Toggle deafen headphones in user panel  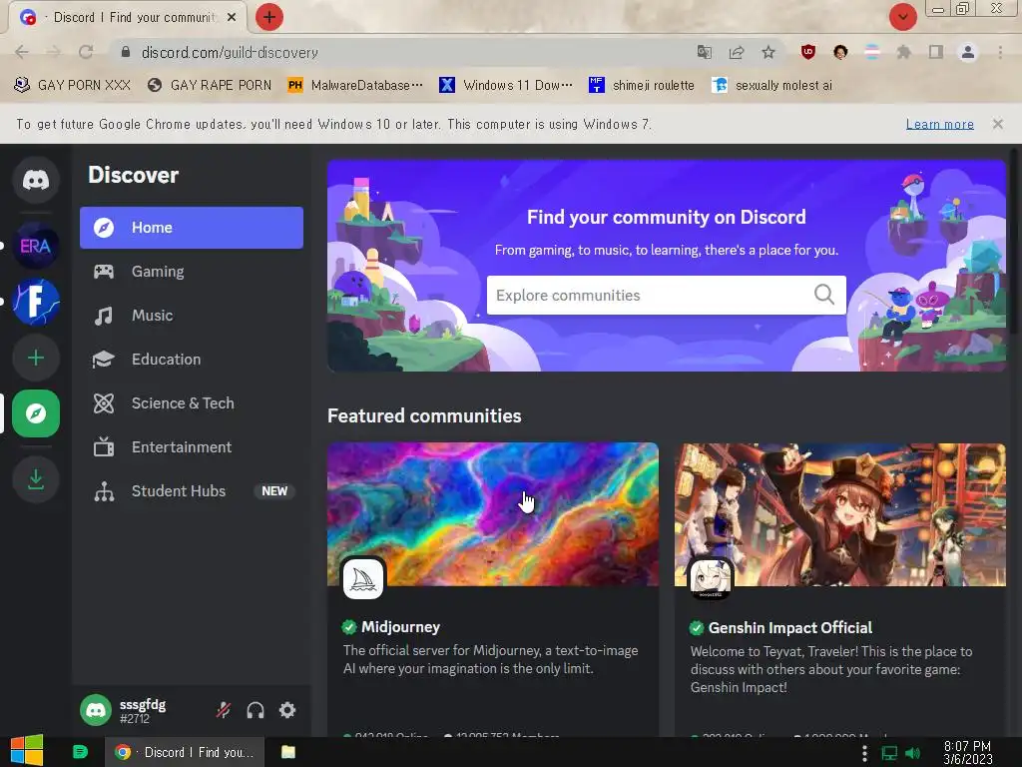point(255,710)
